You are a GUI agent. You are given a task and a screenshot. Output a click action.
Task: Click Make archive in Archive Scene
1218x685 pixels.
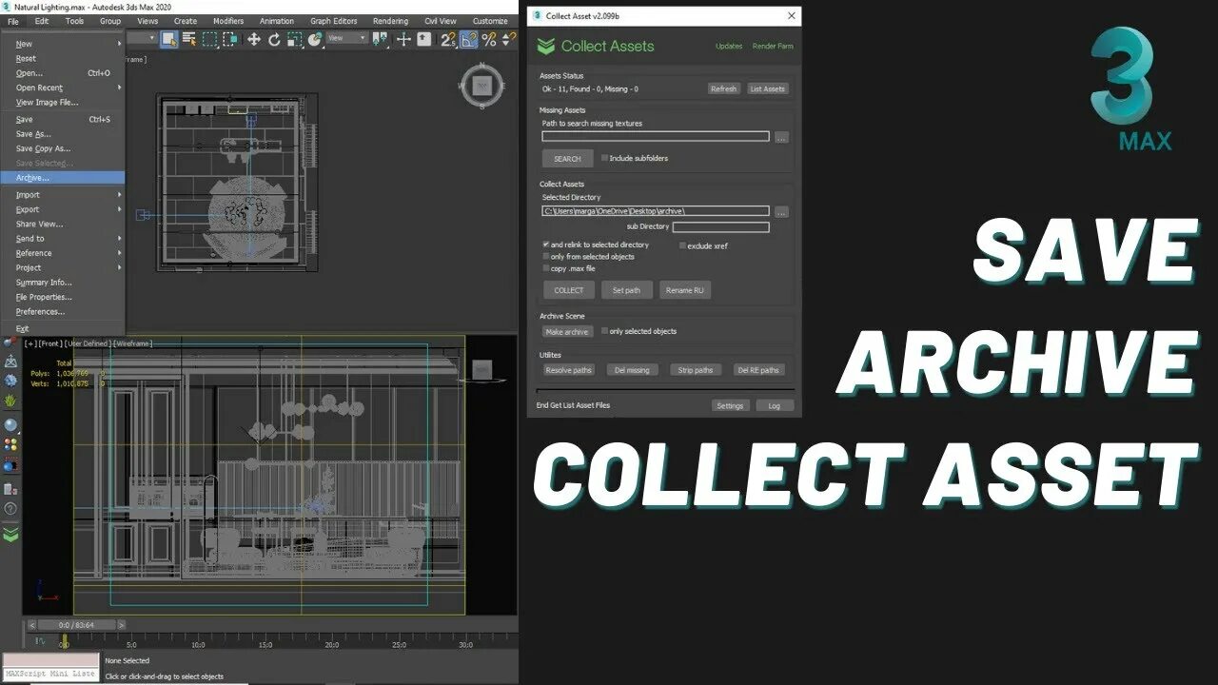point(567,331)
